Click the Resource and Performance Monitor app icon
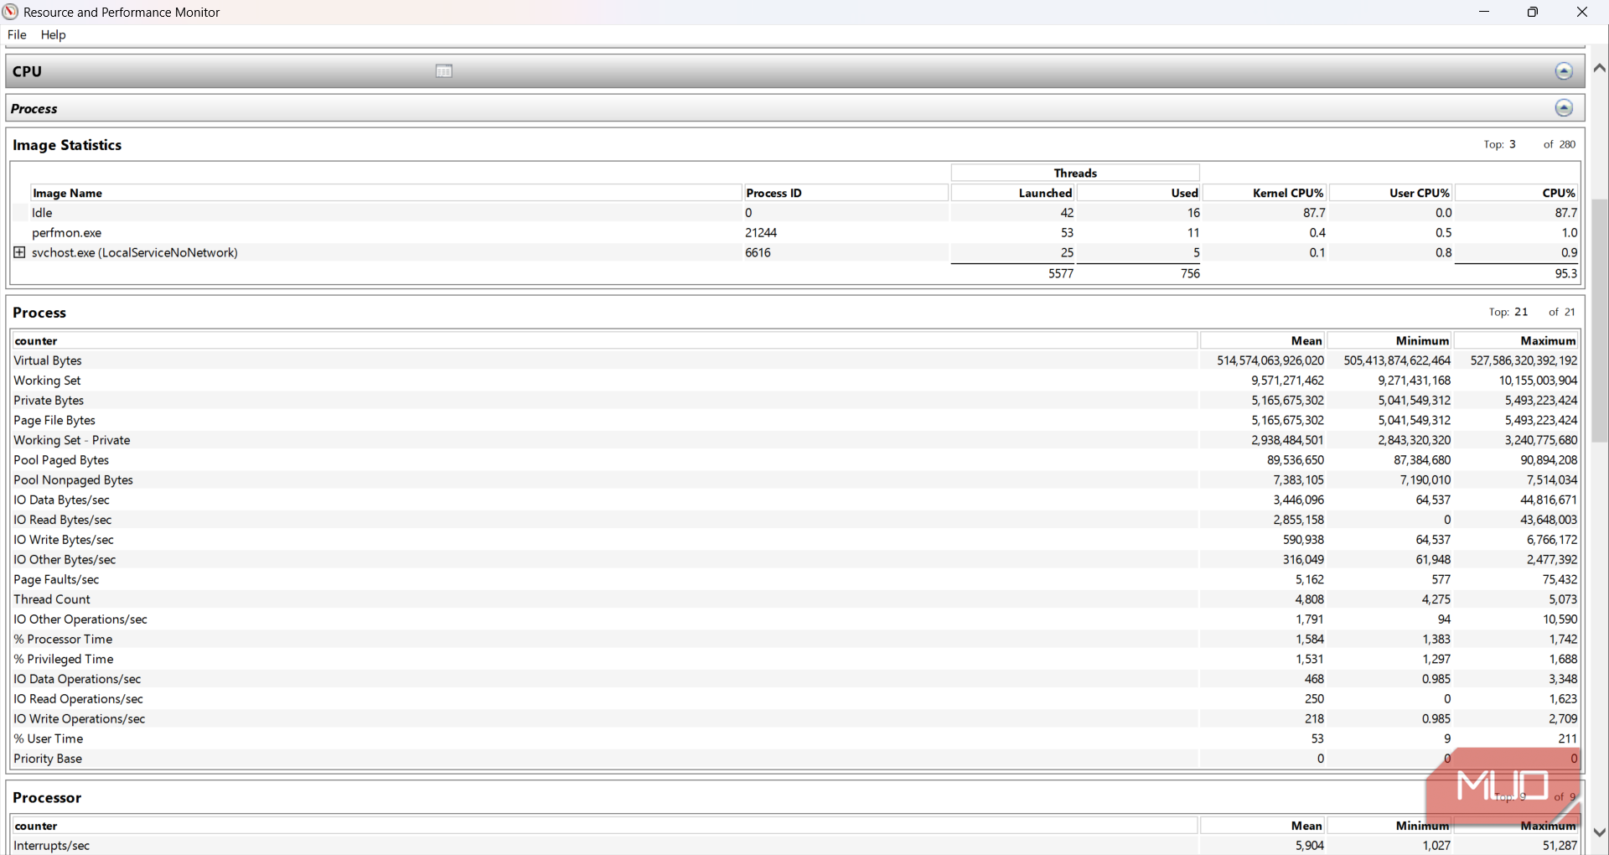This screenshot has width=1609, height=855. [10, 12]
